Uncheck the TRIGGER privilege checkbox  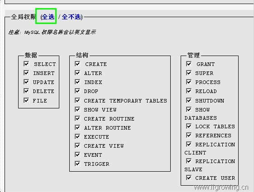(x=77, y=164)
